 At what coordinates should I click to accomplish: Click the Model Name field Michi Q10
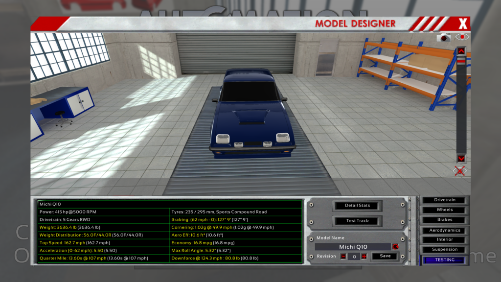click(353, 247)
